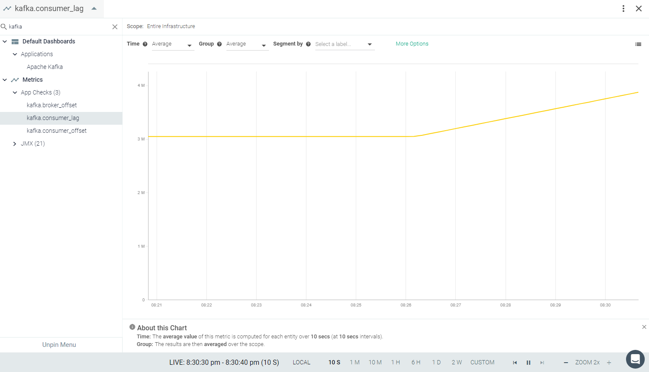
Task: Collapse the Metrics section
Action: (x=5, y=80)
